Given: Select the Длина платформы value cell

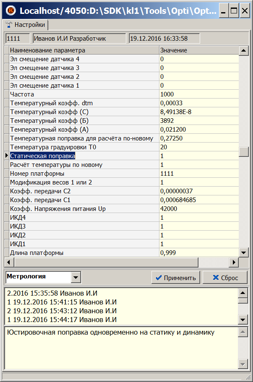Looking at the screenshot, I should click(x=198, y=253).
